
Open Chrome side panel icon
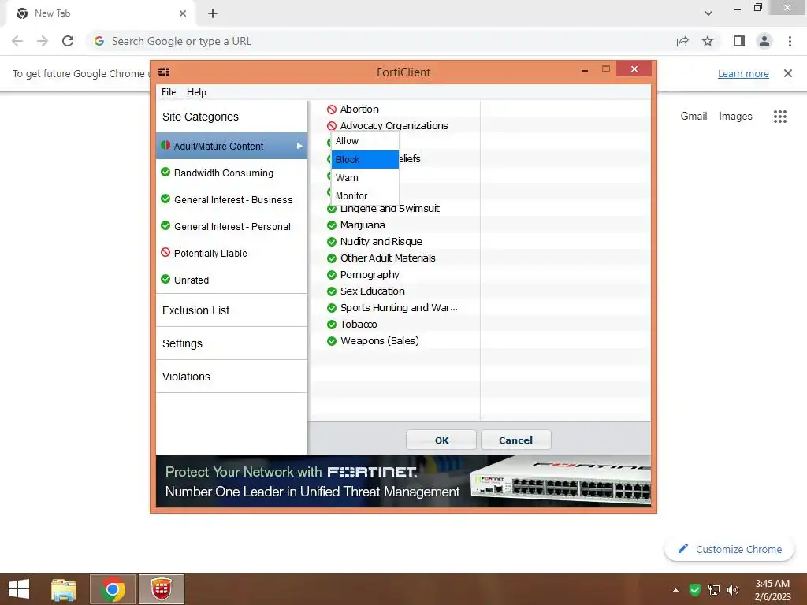(739, 41)
